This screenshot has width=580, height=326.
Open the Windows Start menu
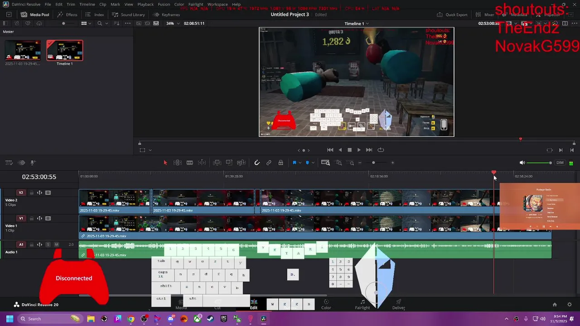coord(10,319)
